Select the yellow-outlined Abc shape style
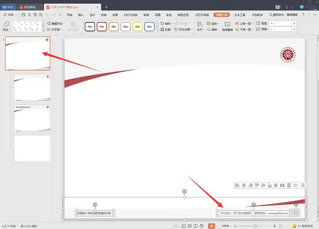 138,27
